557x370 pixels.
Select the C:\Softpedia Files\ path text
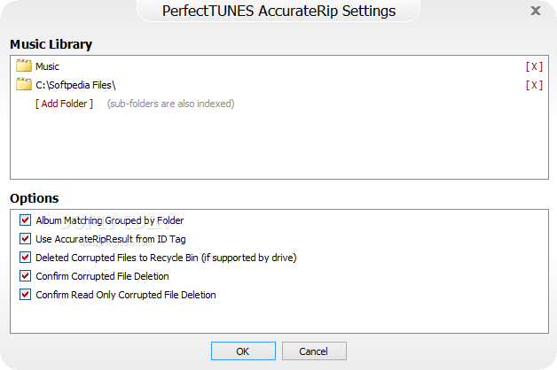click(x=75, y=85)
